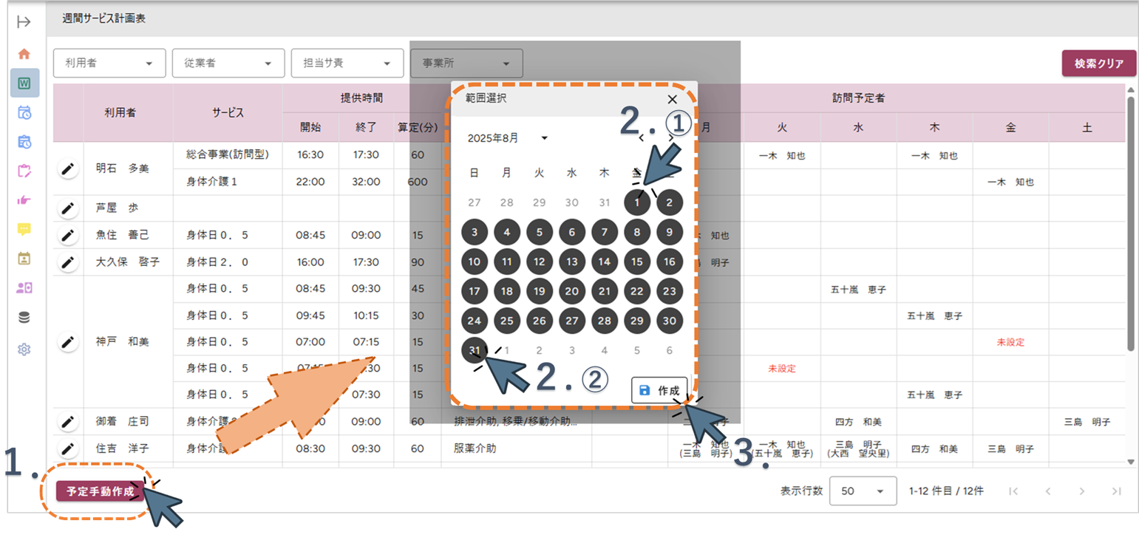The image size is (1139, 546).
Task: Go to Home via the sidebar house icon
Action: click(x=24, y=54)
